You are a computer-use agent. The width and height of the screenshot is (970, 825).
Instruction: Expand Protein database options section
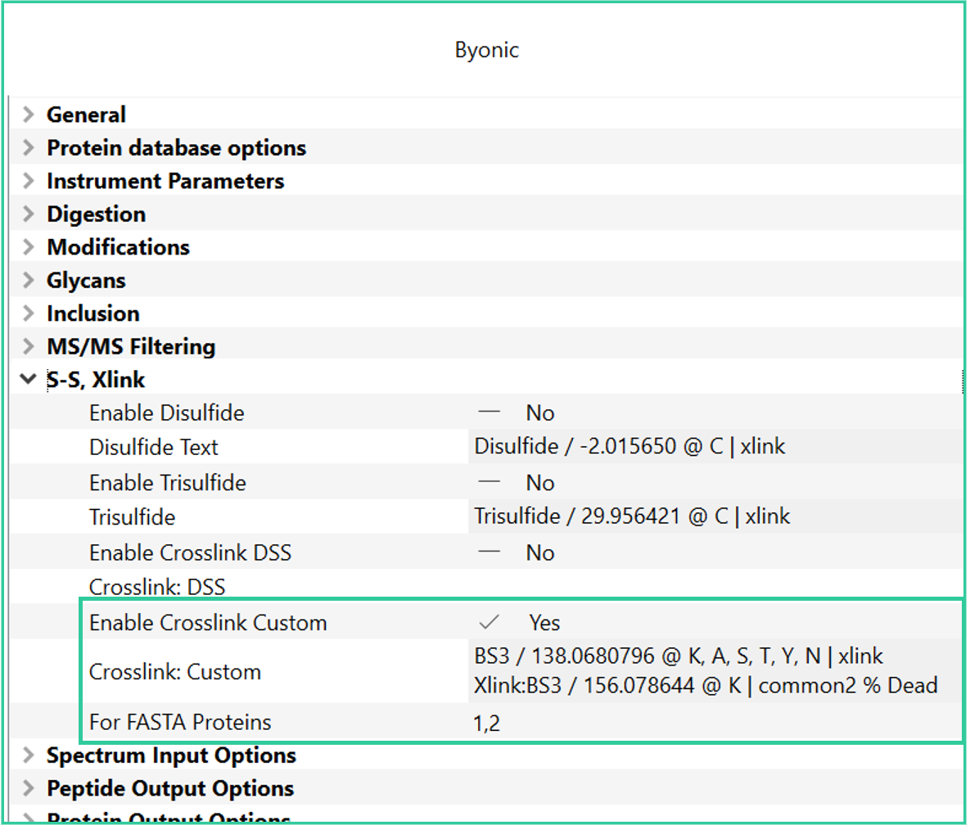[28, 148]
